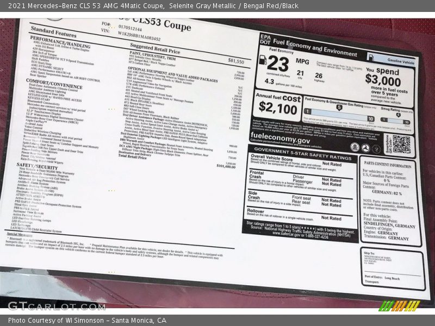
Task: Select the PO number 0170512144
Action: click(x=130, y=28)
